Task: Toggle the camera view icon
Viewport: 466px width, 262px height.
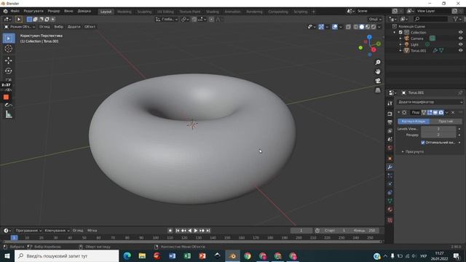Action: (x=378, y=81)
